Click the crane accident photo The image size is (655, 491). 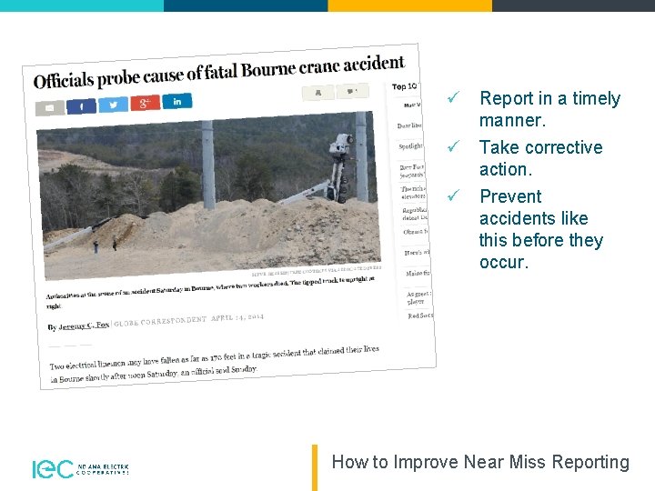209,195
